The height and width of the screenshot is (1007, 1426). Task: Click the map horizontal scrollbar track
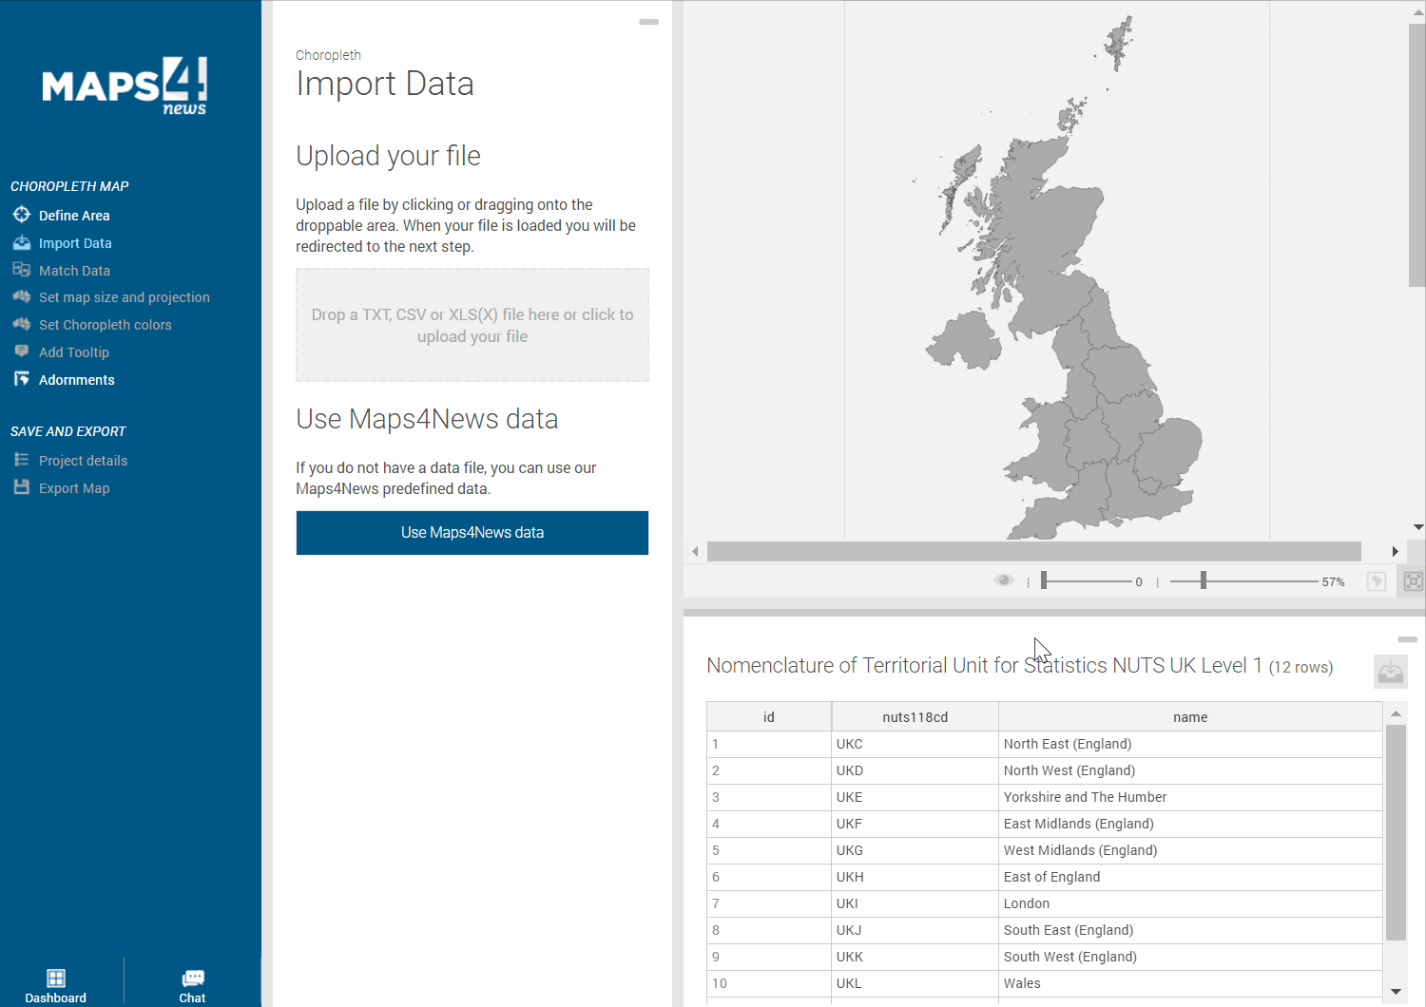point(1034,552)
